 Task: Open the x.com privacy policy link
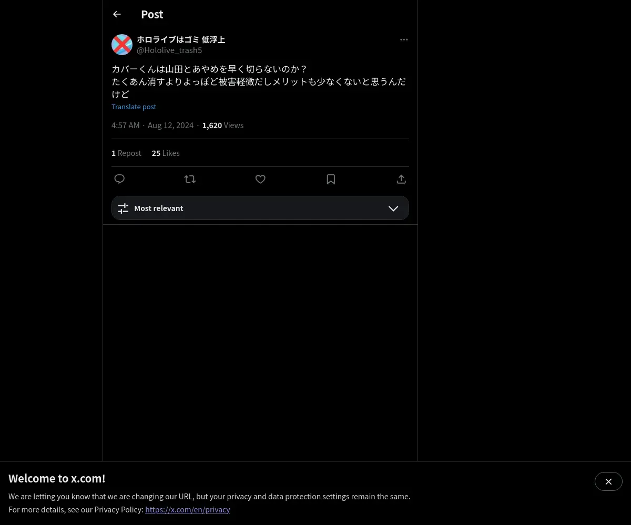188,509
